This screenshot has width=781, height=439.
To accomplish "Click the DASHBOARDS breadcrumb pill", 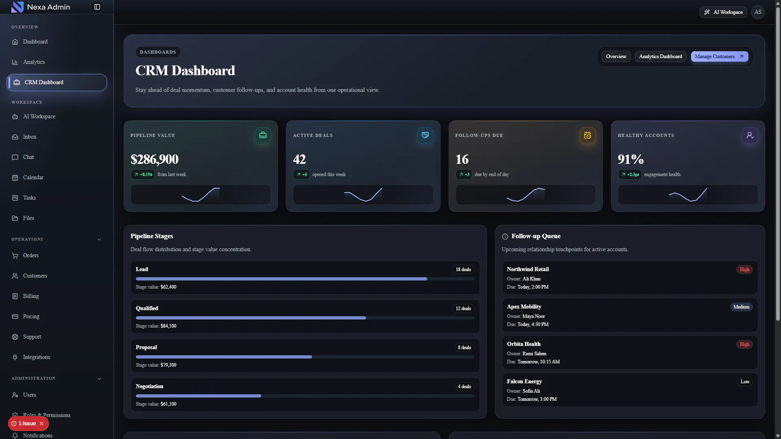I will pos(158,52).
